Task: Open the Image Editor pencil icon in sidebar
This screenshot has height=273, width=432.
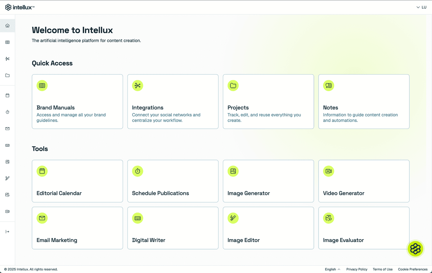Action: click(7, 178)
